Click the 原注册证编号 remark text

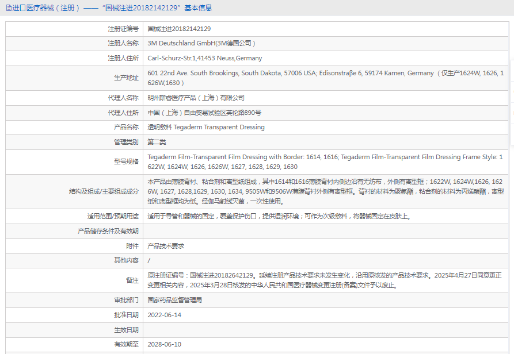[325, 280]
